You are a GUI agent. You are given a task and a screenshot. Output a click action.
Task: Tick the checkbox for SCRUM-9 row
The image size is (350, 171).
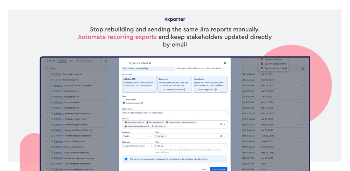47,141
